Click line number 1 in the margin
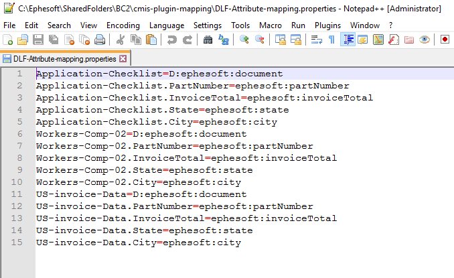The height and width of the screenshot is (278, 454). [19, 74]
